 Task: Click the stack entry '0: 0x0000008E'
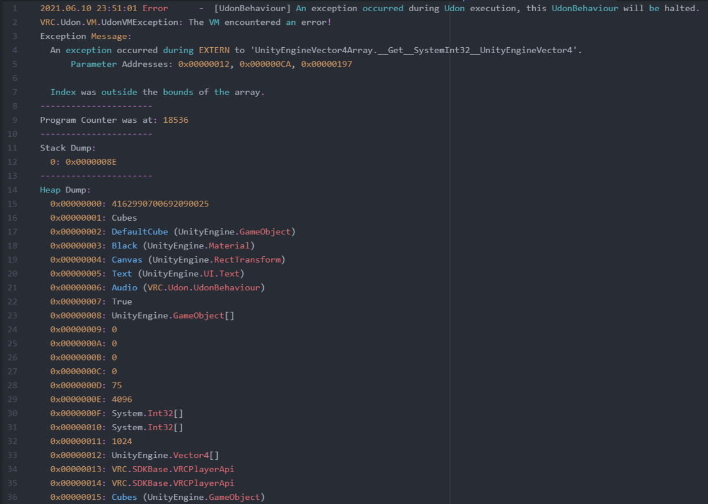(x=83, y=162)
